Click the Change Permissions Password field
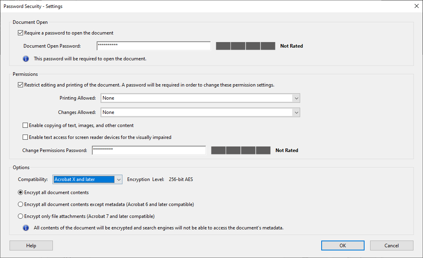This screenshot has height=258, width=423. [149, 150]
